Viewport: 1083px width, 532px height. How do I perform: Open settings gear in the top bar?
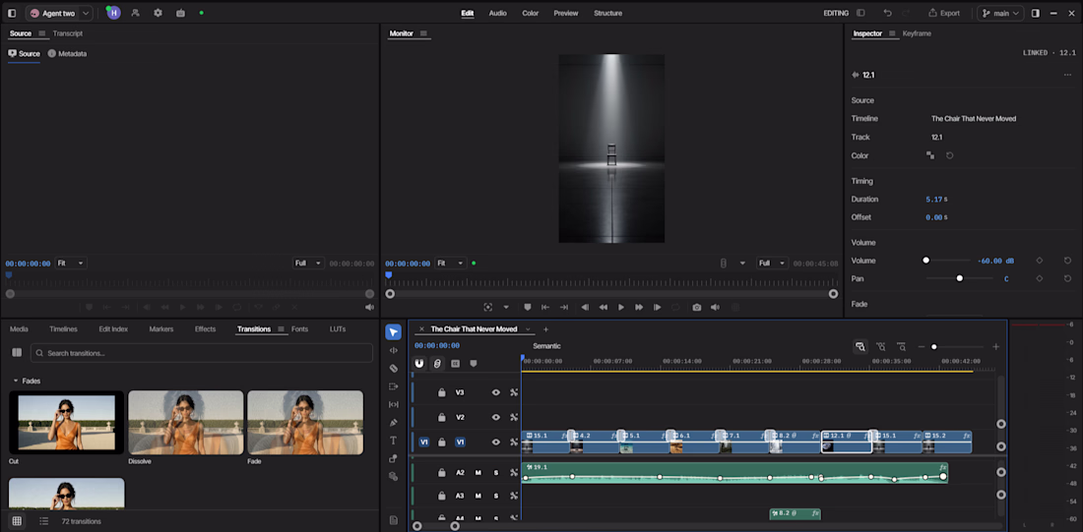click(158, 13)
